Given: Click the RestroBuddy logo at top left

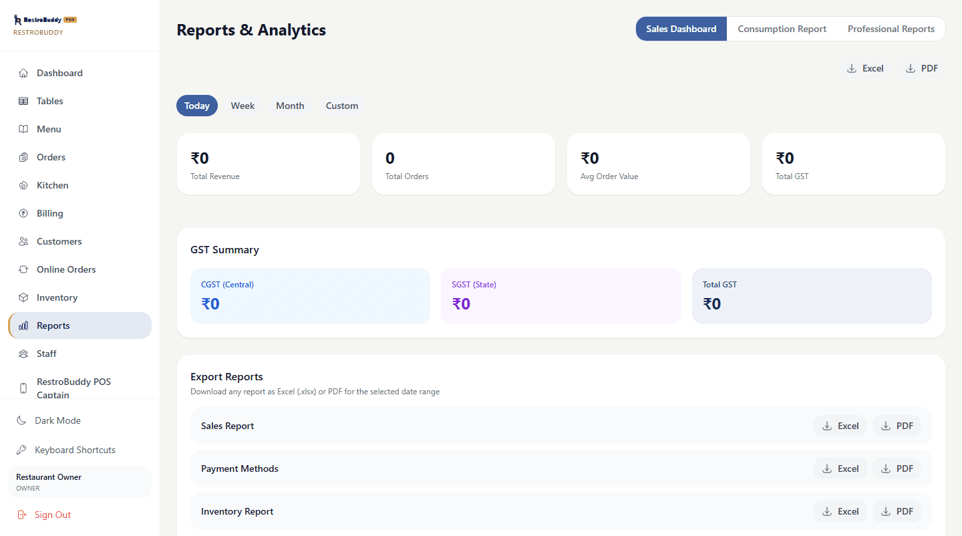Looking at the screenshot, I should click(x=45, y=20).
